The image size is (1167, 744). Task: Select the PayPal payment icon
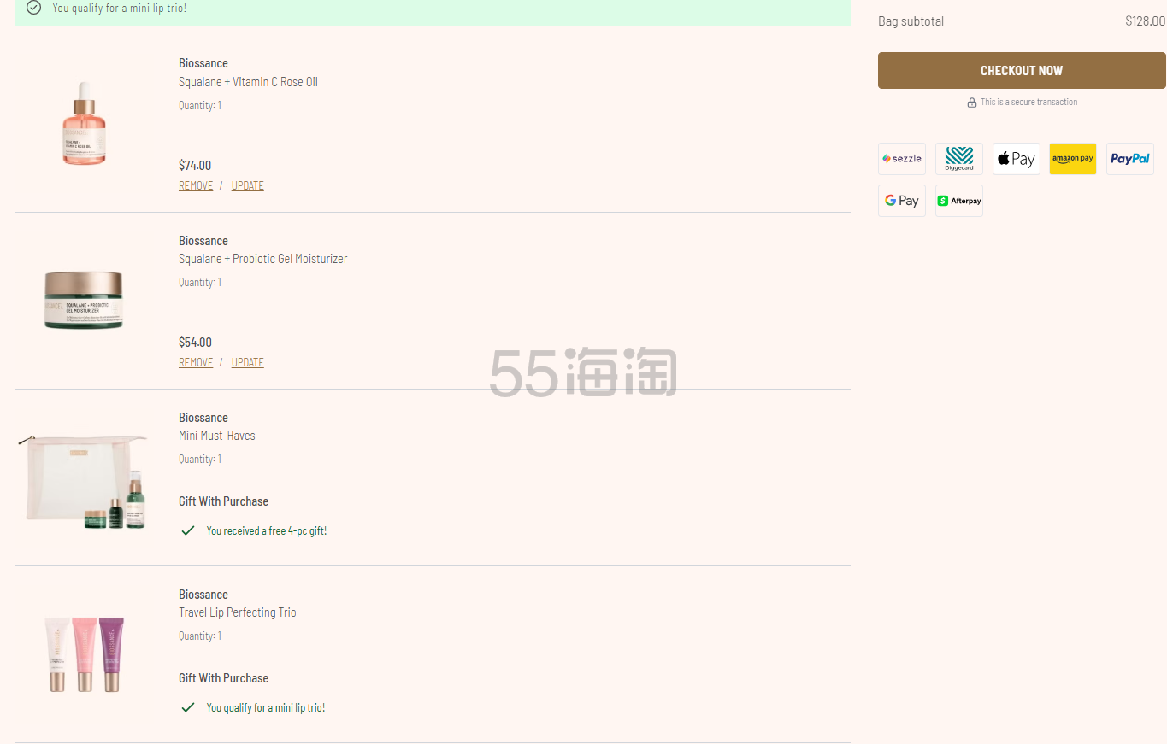coord(1130,159)
